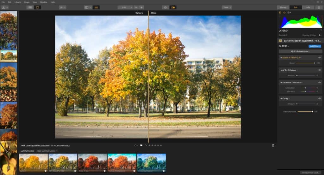Reject photo with the X flag
The image size is (324, 175).
coord(146,145)
